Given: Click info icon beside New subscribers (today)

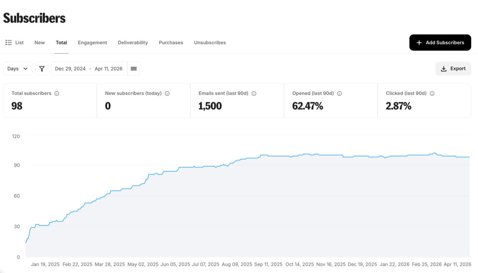Looking at the screenshot, I should tap(167, 94).
